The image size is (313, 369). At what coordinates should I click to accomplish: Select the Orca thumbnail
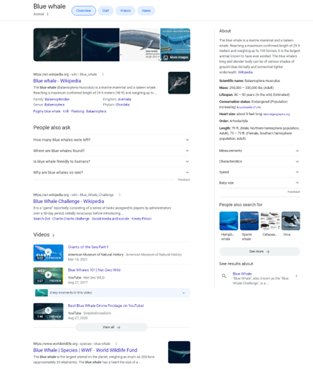point(291,221)
